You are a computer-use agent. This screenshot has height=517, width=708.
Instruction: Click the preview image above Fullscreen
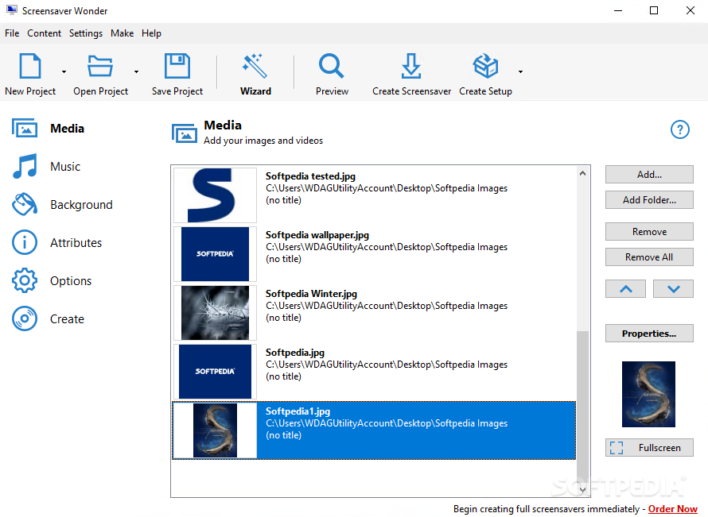pyautogui.click(x=648, y=395)
